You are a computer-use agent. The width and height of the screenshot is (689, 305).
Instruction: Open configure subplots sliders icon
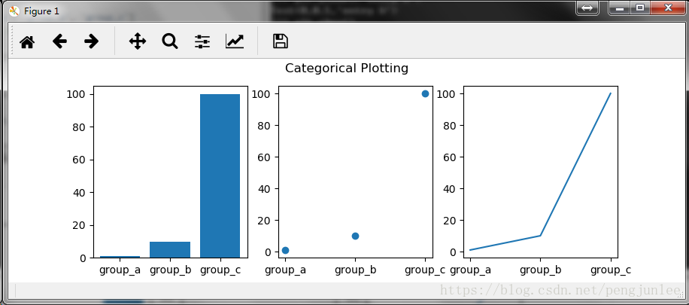pos(202,42)
